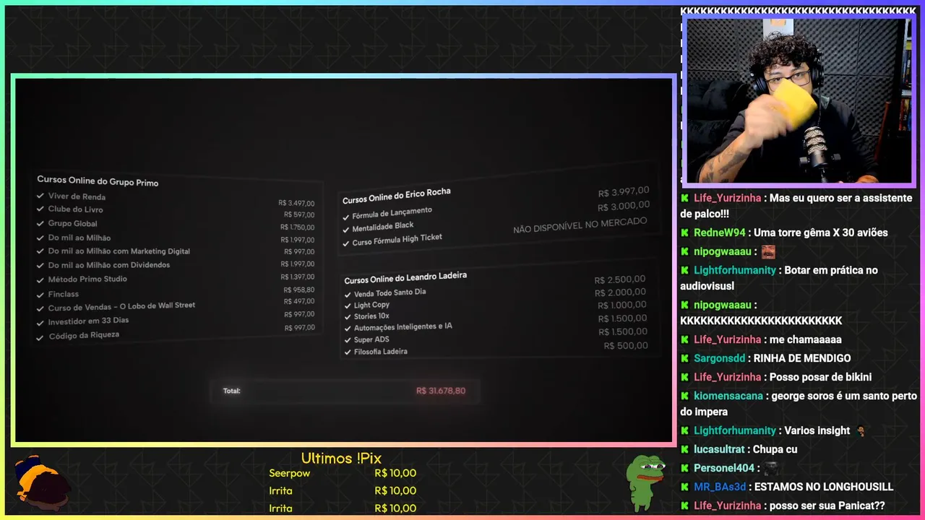This screenshot has width=925, height=520.
Task: Click the badge icon before kiomensacana
Action: 685,396
